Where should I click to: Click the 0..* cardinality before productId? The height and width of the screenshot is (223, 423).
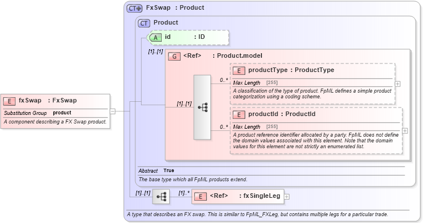tap(224, 127)
